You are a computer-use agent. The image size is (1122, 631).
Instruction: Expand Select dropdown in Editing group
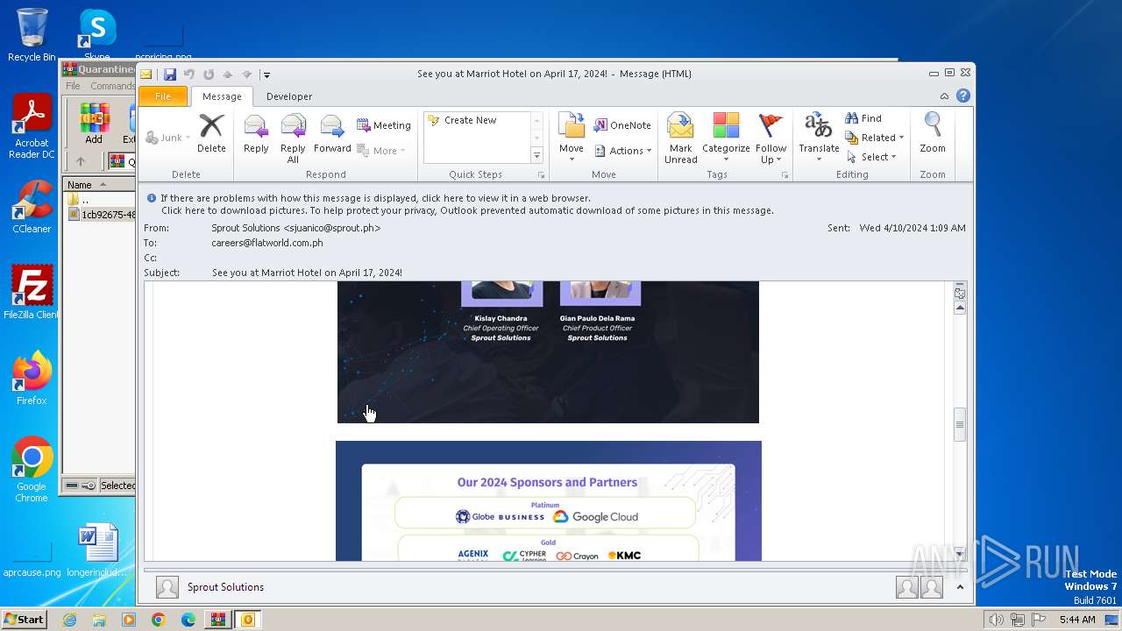coord(871,157)
